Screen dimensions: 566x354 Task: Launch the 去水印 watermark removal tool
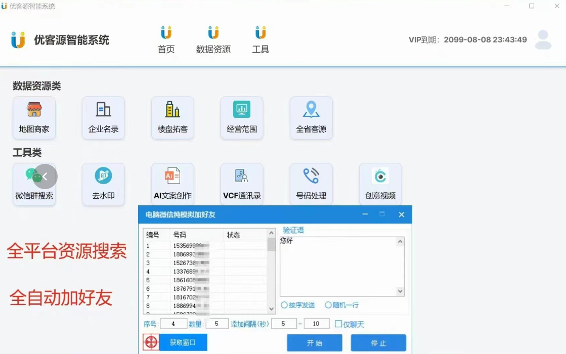tap(103, 184)
